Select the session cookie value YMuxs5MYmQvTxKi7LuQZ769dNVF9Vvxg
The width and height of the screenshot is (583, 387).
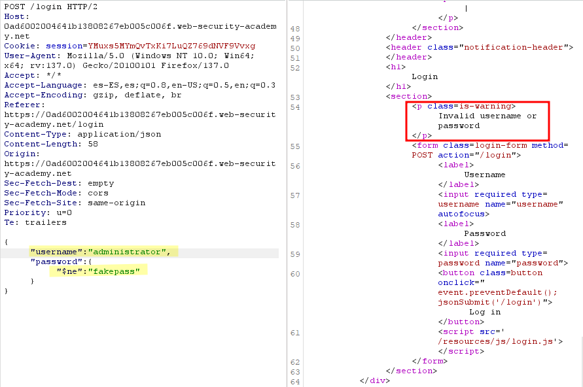tap(172, 46)
